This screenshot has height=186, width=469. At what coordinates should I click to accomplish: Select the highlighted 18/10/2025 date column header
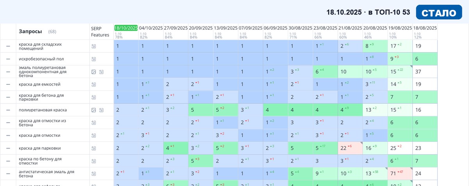click(126, 28)
